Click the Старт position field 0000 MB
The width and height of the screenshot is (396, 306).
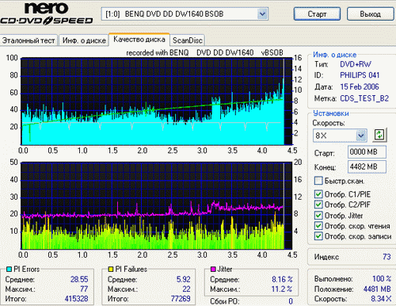[x=367, y=152]
